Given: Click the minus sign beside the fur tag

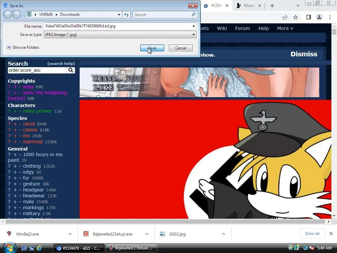Looking at the screenshot, I should click(20, 178).
